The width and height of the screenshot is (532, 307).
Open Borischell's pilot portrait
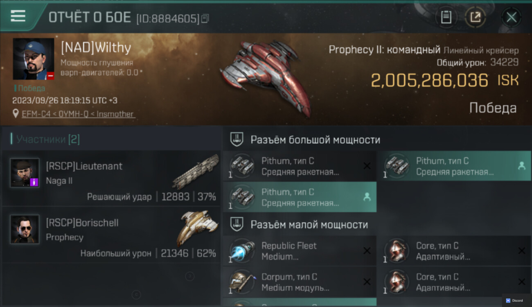[x=25, y=229]
